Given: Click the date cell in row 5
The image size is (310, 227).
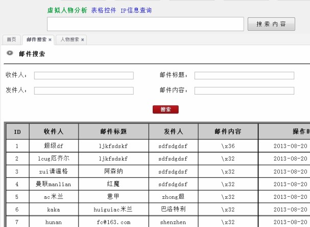Looking at the screenshot, I should 284,197.
